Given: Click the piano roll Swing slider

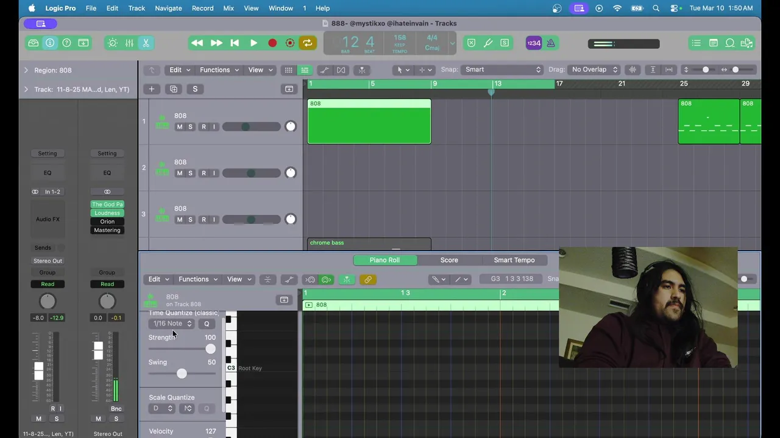Looking at the screenshot, I should click(182, 374).
